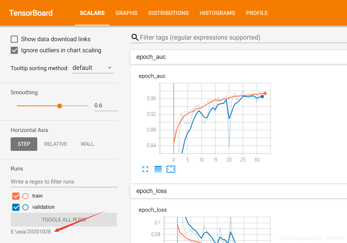This screenshot has width=347, height=243.
Task: Click the search magnifier icon in filter tags
Action: coord(135,37)
